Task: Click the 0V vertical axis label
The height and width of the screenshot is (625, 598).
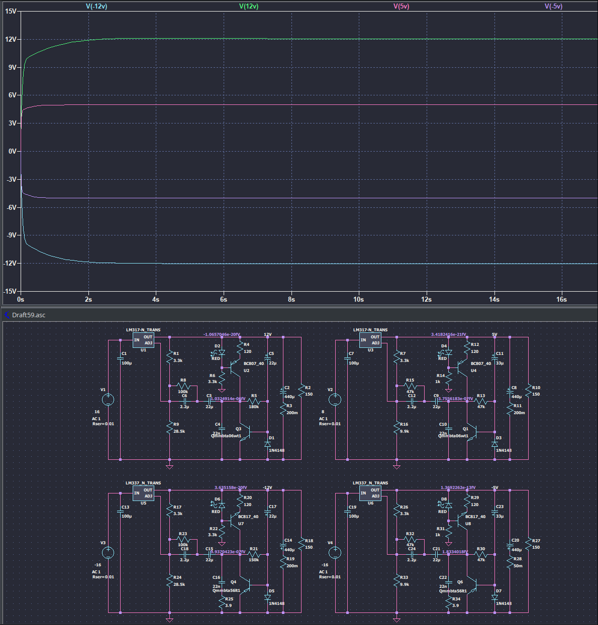Action: click(12, 151)
